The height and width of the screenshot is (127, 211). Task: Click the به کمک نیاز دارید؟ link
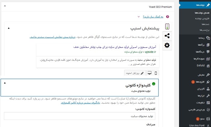pos(153,17)
